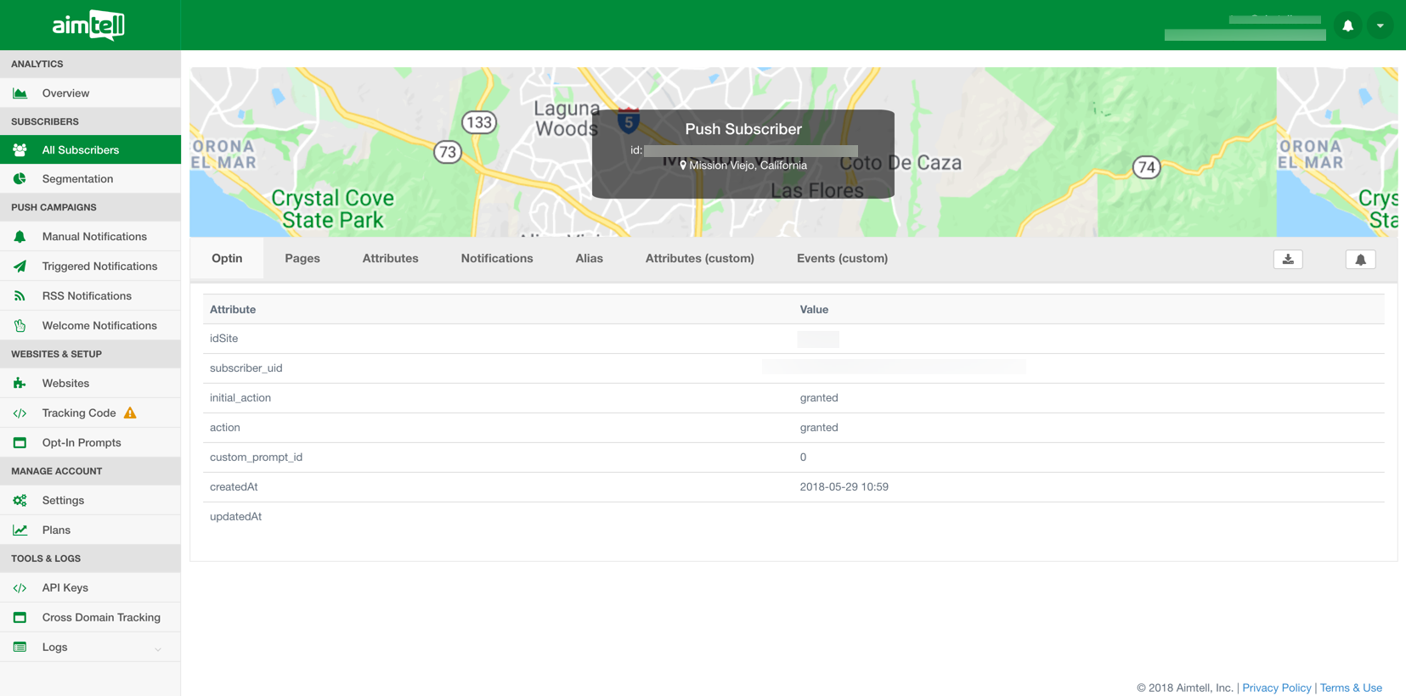This screenshot has width=1406, height=696.
Task: Open Cross Domain Tracking page
Action: tap(101, 618)
